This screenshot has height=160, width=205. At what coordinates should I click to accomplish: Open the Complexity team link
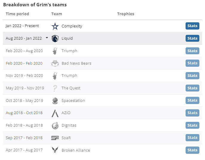coord(72,26)
